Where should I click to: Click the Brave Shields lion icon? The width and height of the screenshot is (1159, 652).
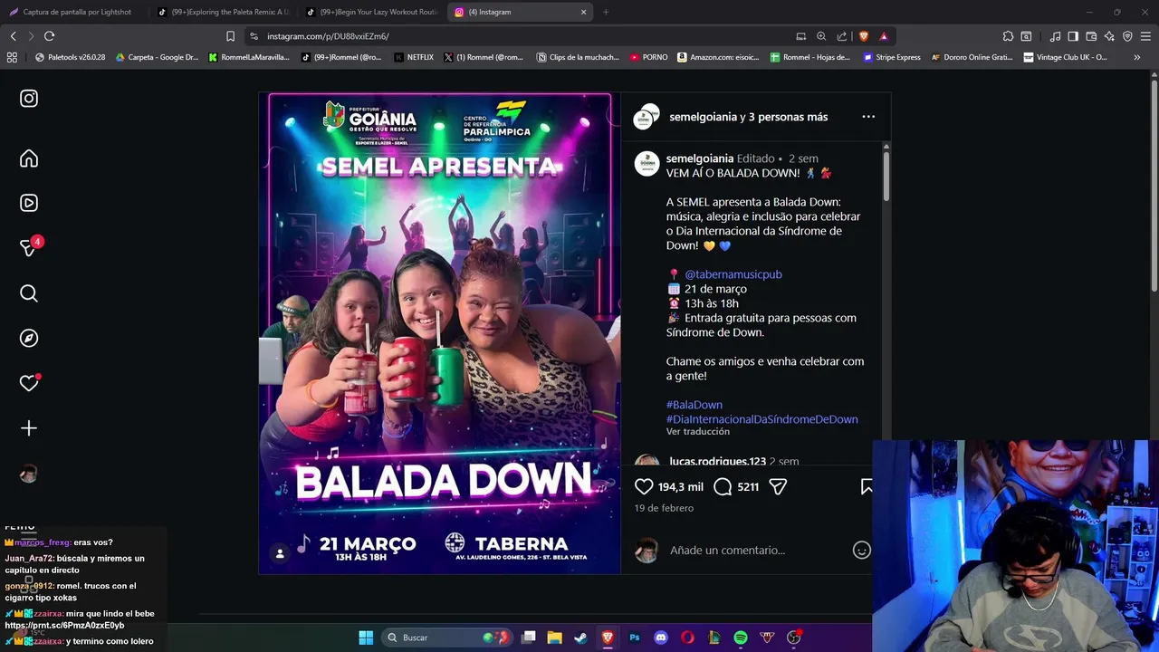pyautogui.click(x=864, y=36)
